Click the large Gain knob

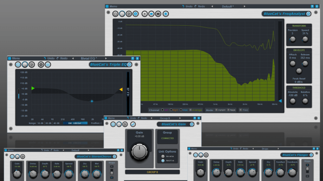pos(139,152)
